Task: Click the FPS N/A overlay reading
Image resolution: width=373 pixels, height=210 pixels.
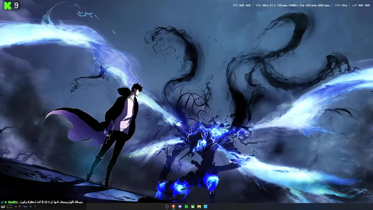Action: (x=242, y=5)
